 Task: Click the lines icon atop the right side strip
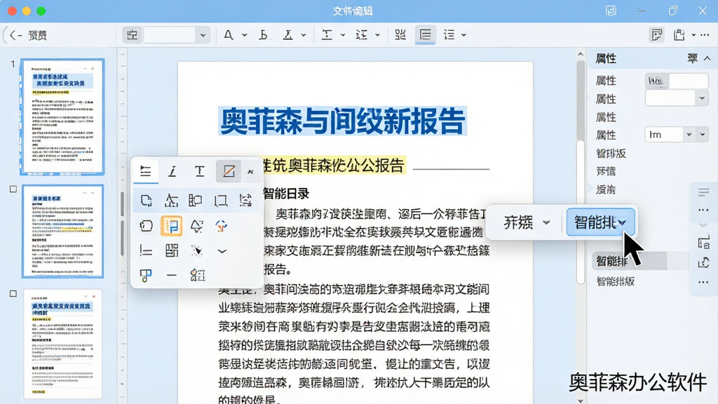click(x=703, y=192)
